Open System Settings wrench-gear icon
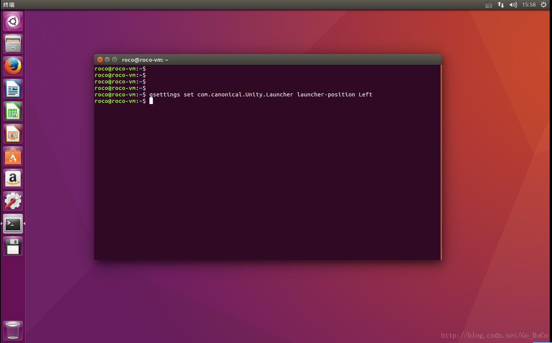This screenshot has width=552, height=343. coord(13,201)
